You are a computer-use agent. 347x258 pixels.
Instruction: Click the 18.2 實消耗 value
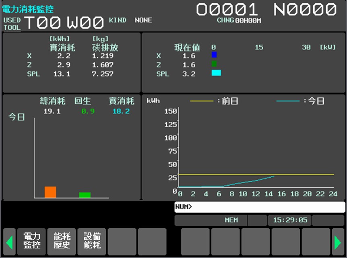click(121, 111)
